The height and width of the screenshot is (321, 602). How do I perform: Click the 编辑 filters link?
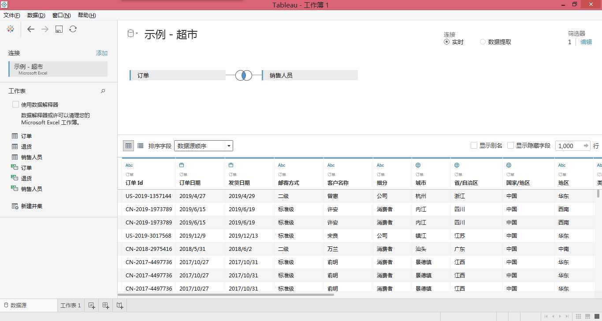pyautogui.click(x=586, y=42)
